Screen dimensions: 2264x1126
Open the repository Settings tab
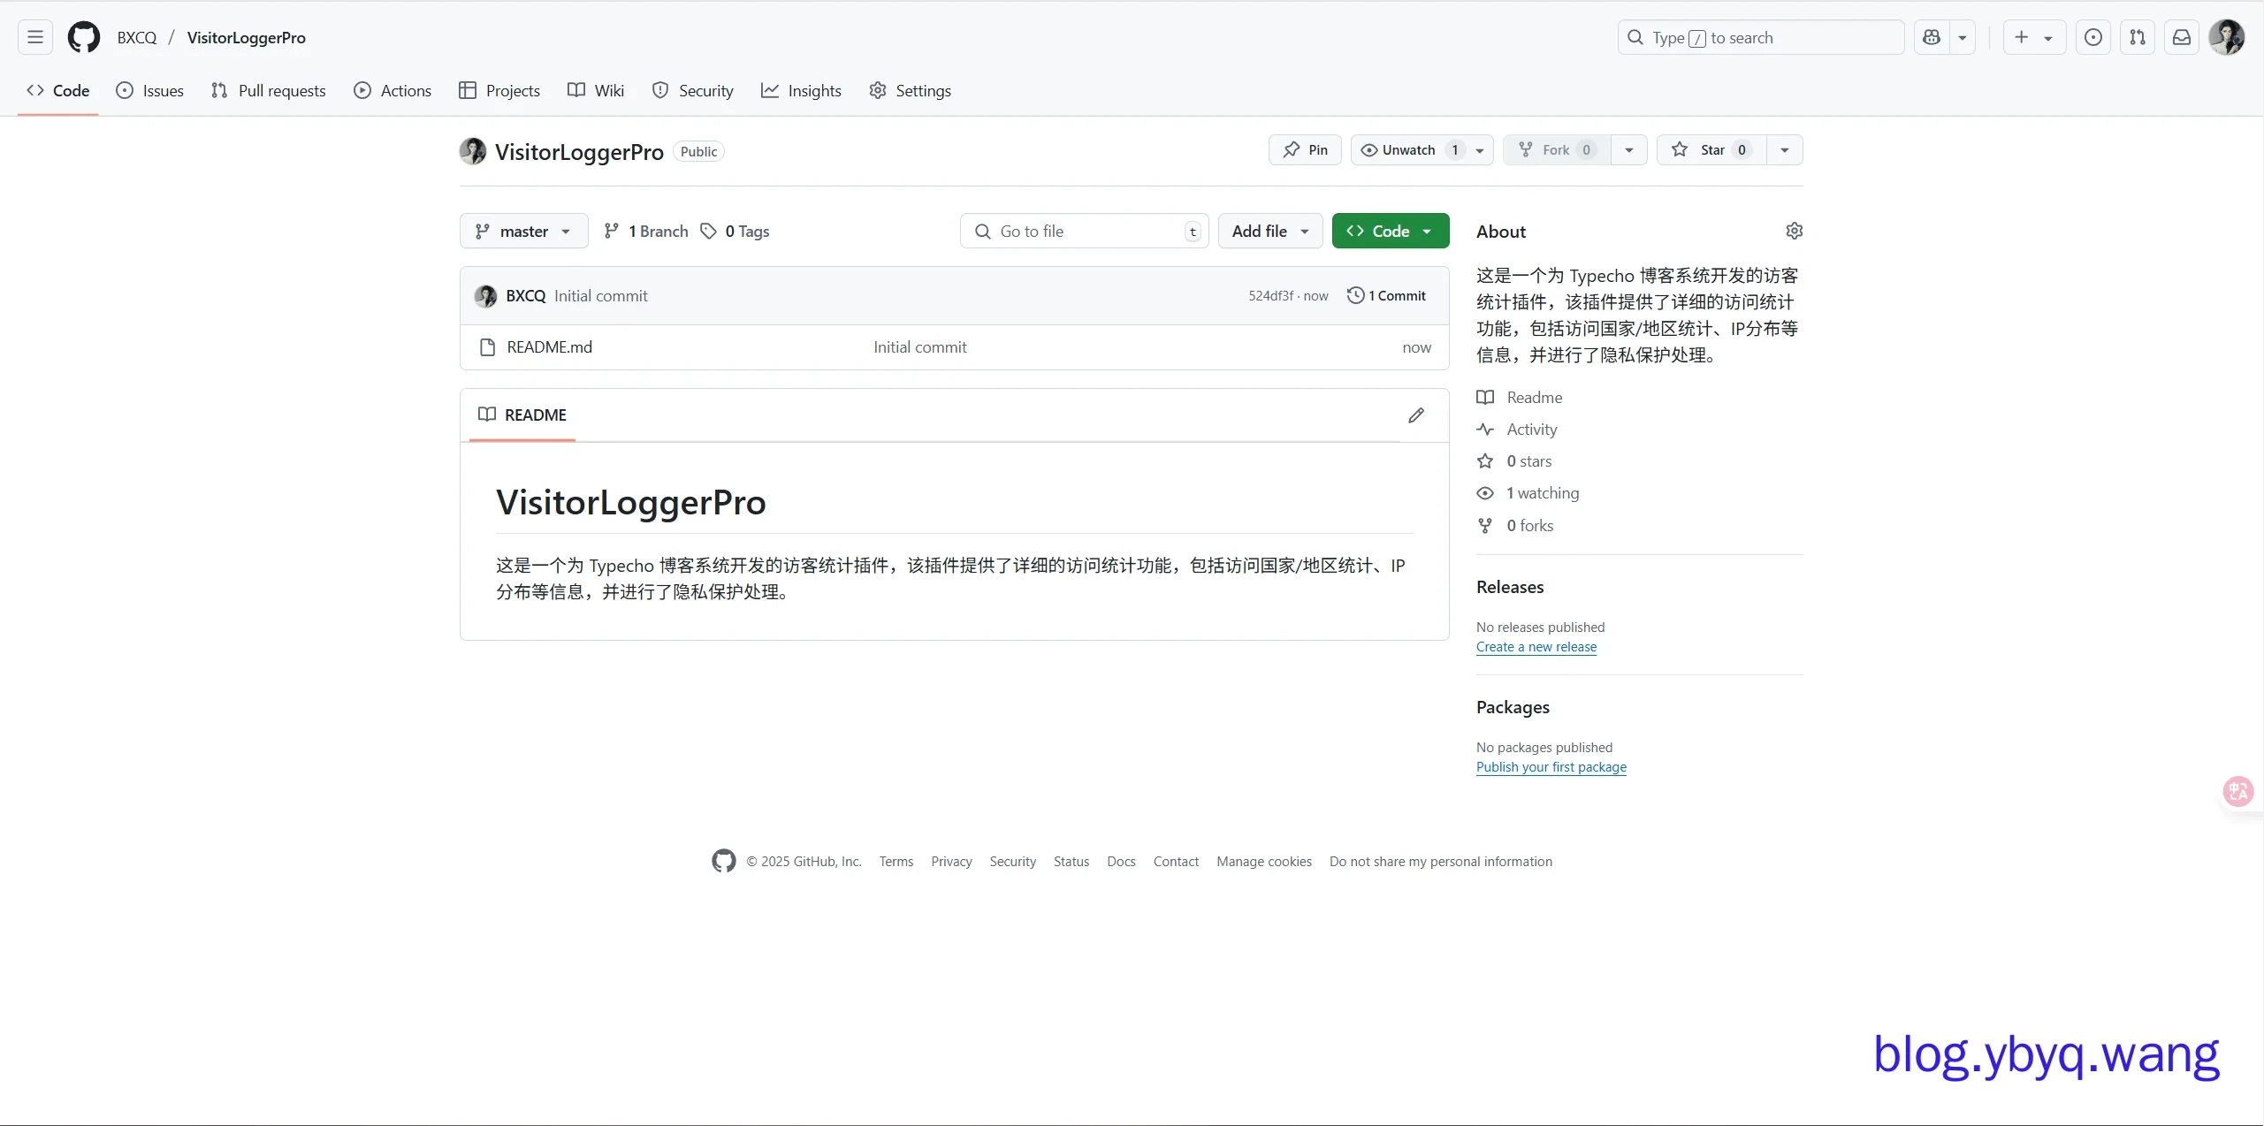(x=910, y=90)
